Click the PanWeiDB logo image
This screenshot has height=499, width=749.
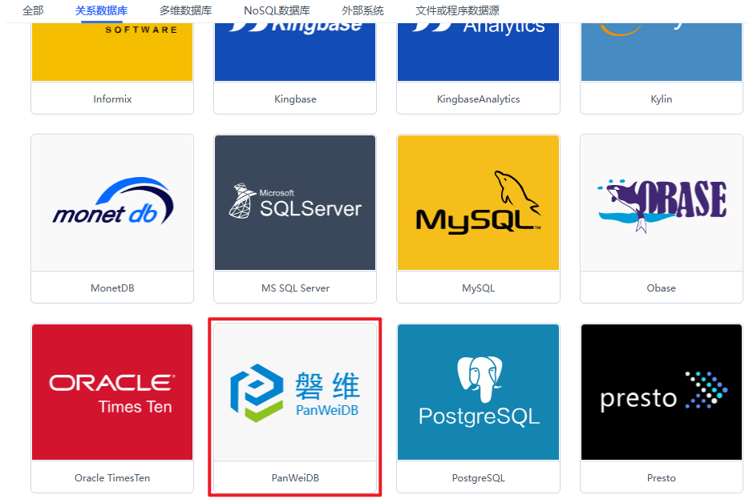(295, 392)
